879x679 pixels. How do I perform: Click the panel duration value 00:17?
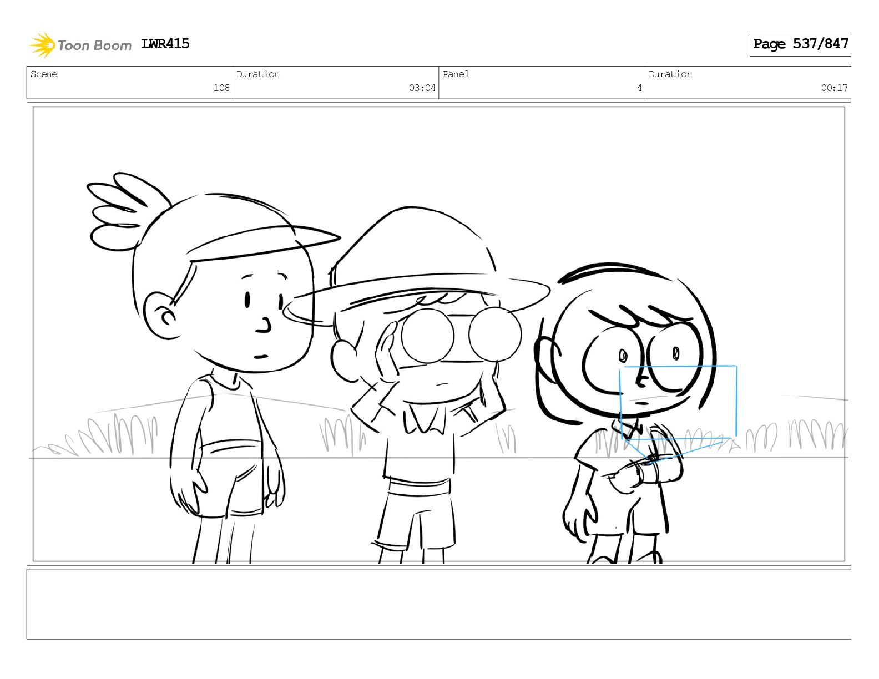click(835, 88)
